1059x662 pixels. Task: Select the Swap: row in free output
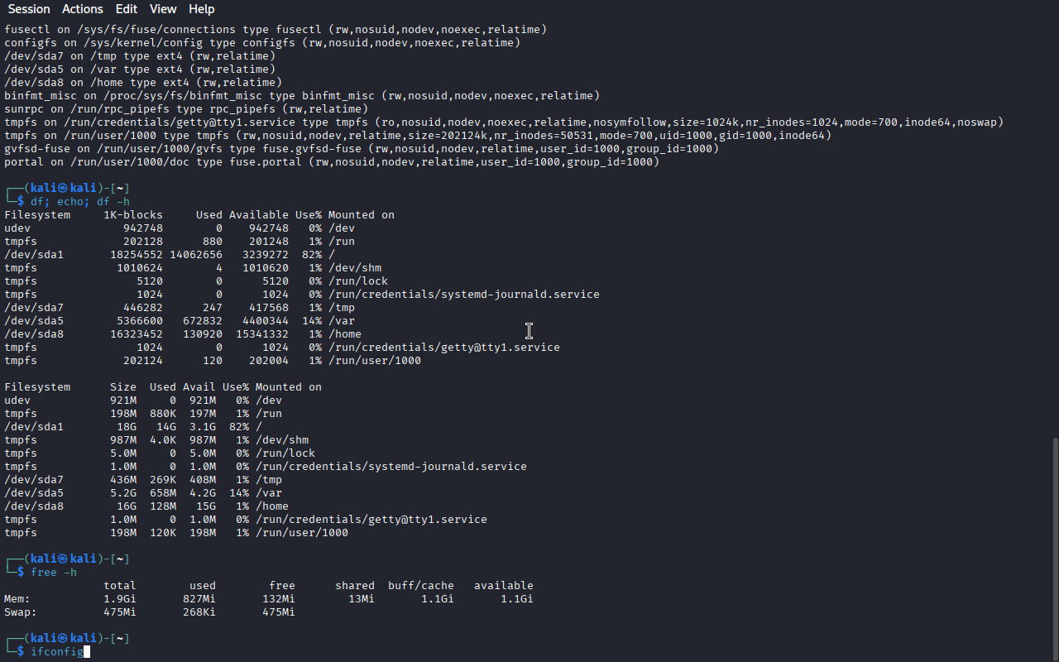(150, 612)
